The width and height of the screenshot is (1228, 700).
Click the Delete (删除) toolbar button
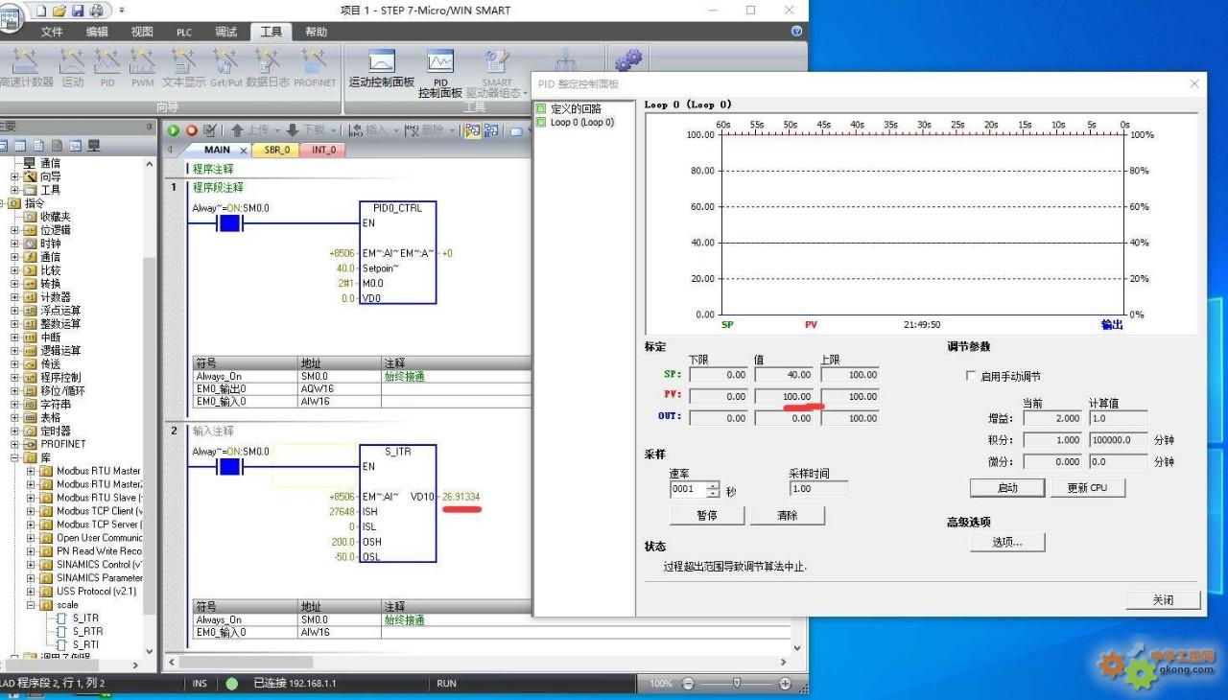point(425,130)
